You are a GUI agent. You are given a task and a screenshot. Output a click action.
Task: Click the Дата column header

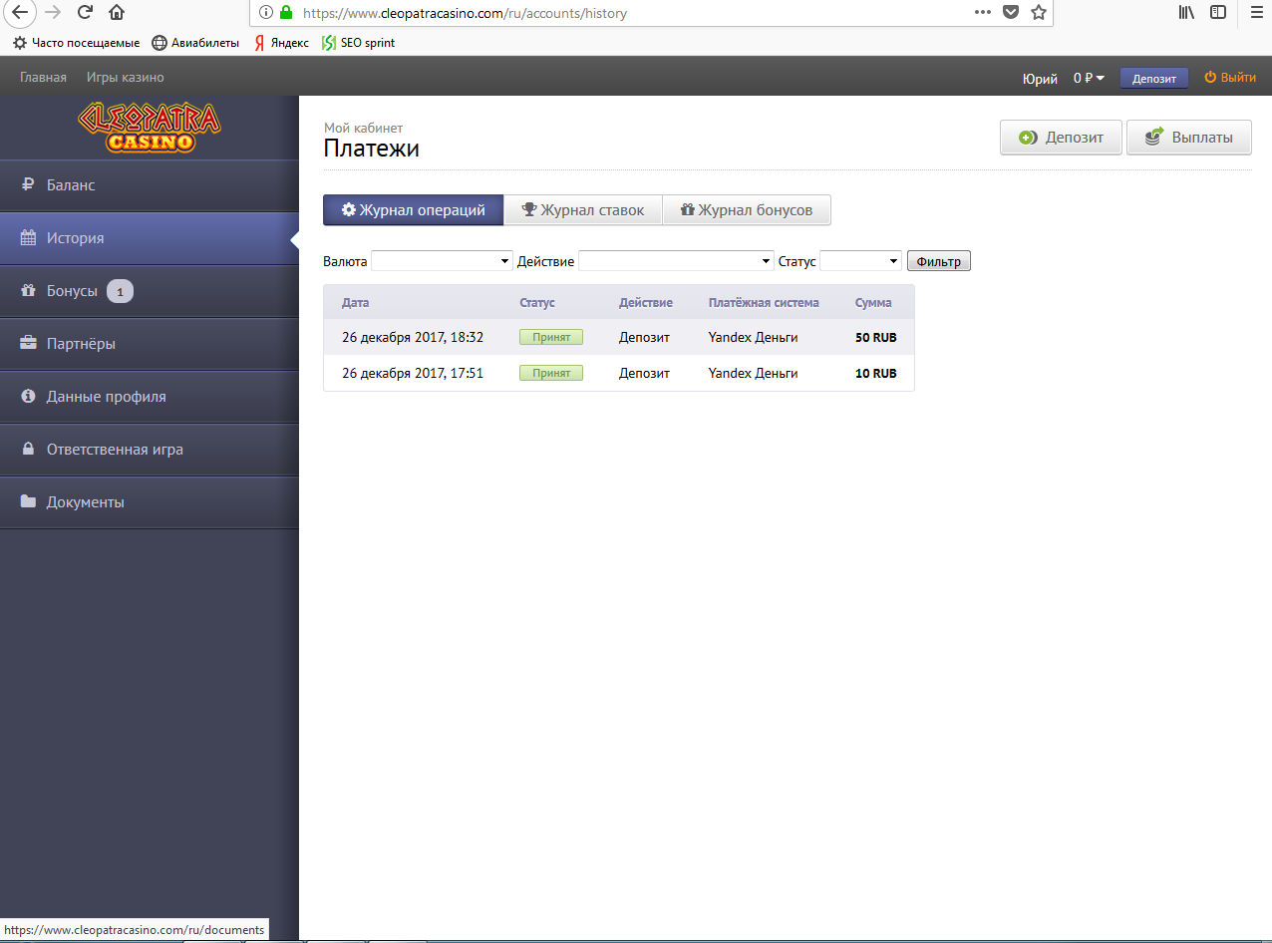tap(355, 302)
